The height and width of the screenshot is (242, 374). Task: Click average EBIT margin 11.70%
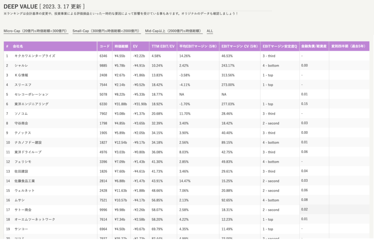tap(185, 114)
